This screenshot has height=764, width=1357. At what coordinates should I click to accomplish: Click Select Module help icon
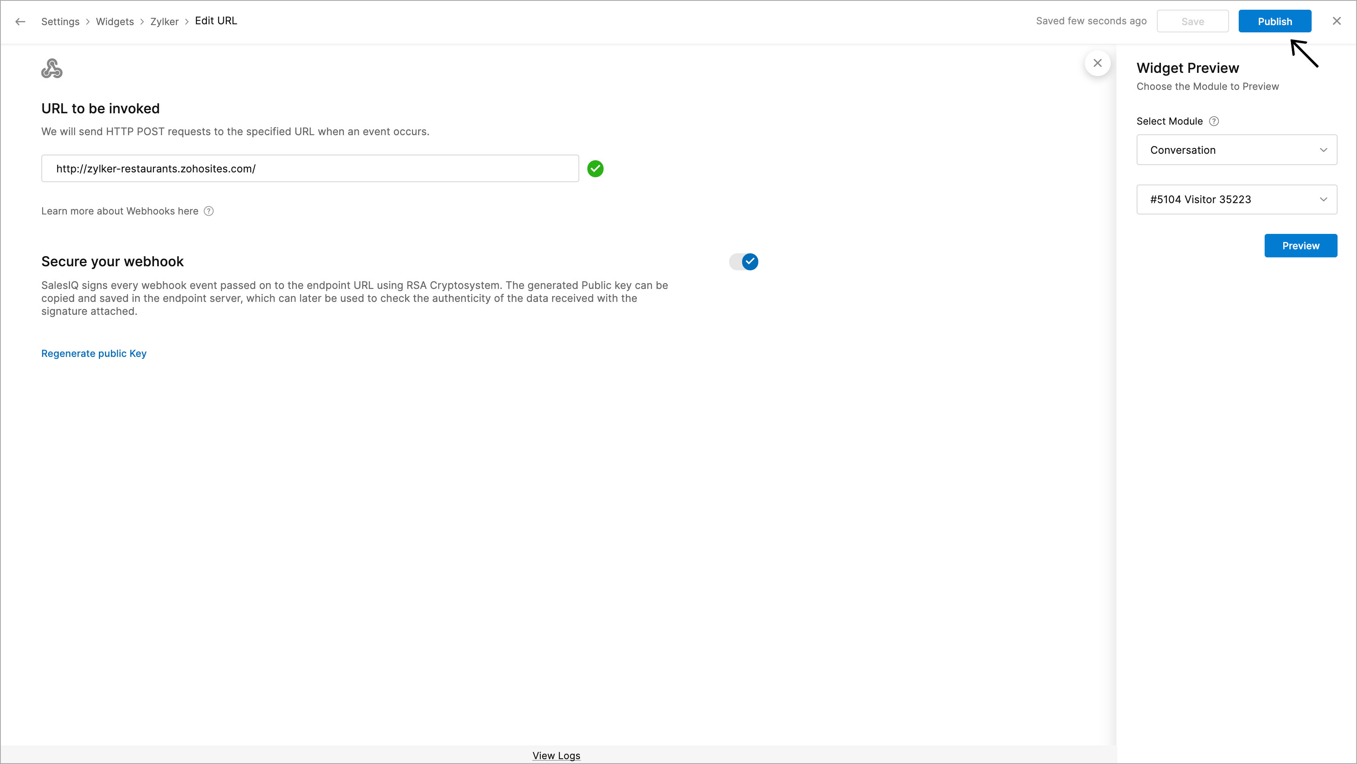point(1214,121)
